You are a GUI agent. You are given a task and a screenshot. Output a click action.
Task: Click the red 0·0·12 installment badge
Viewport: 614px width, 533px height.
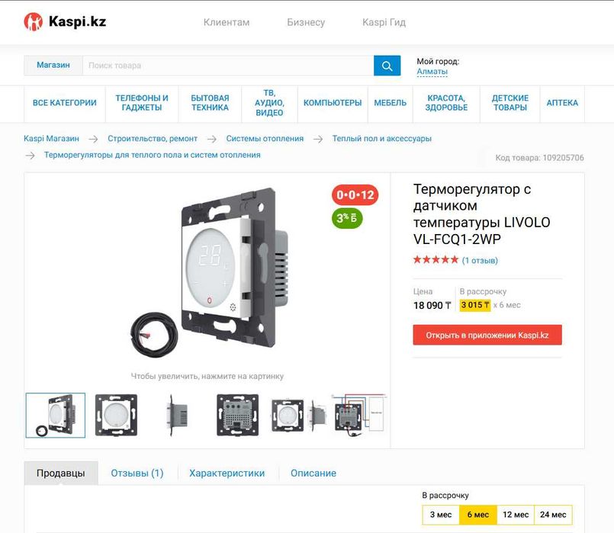355,194
